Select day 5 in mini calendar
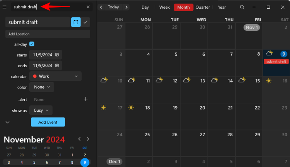 [x=34, y=162]
